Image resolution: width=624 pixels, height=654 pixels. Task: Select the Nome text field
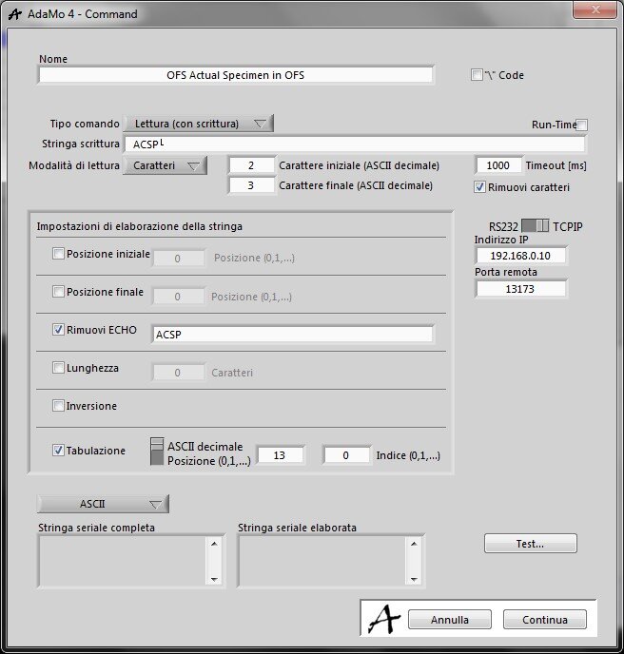tap(235, 75)
